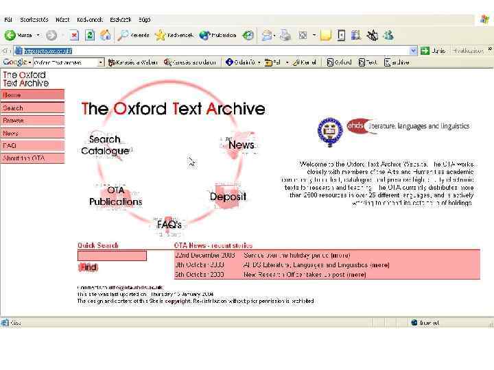Viewport: 494px width, 370px height.
Task: Click the Oxford word-find button
Action: 339,62
